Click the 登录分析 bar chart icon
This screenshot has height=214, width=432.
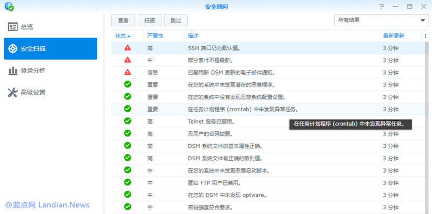pyautogui.click(x=12, y=70)
